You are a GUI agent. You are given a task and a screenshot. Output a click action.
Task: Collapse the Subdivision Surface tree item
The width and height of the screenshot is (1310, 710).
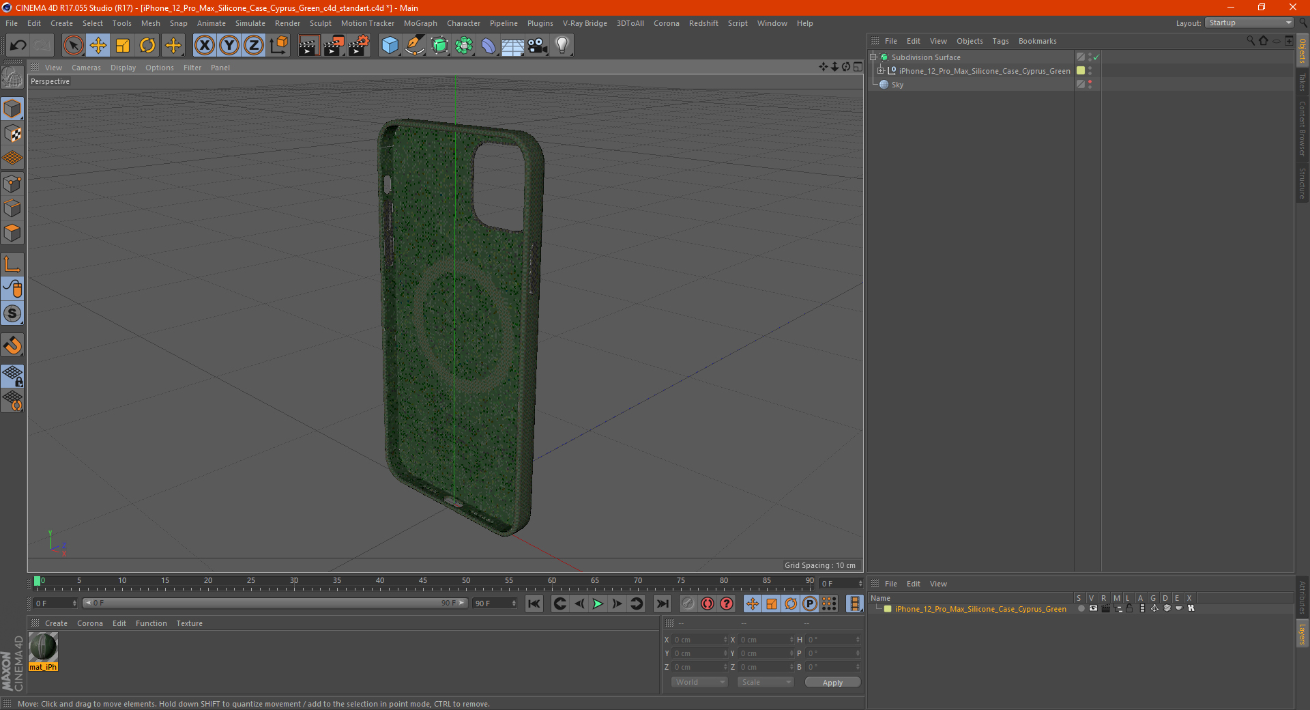click(x=873, y=57)
